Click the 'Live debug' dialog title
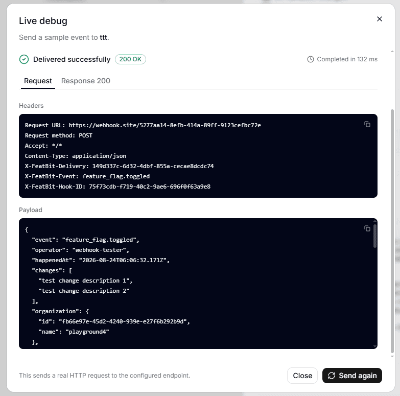Image resolution: width=400 pixels, height=396 pixels. (43, 21)
